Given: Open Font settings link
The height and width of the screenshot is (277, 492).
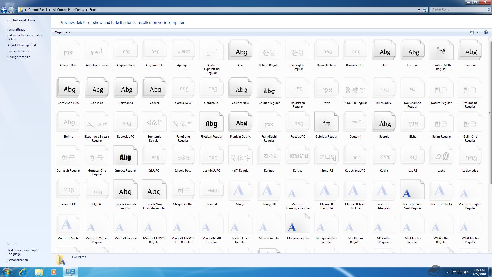Looking at the screenshot, I should tap(16, 29).
